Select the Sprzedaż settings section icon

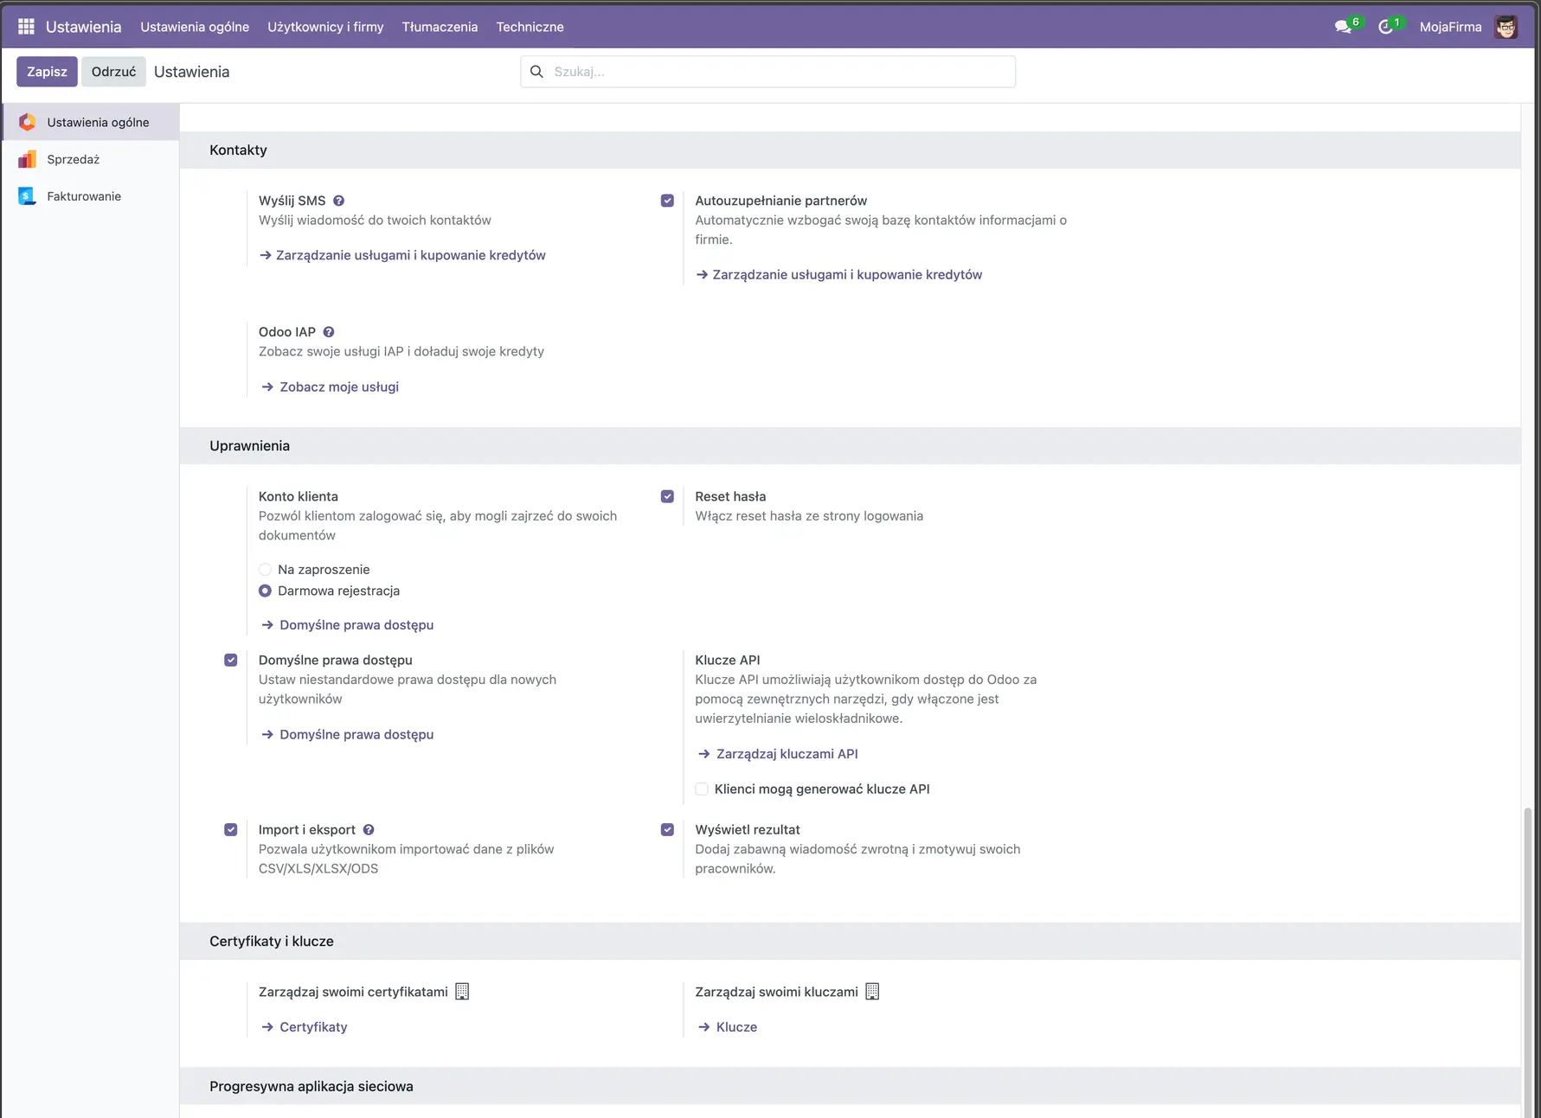pyautogui.click(x=27, y=159)
